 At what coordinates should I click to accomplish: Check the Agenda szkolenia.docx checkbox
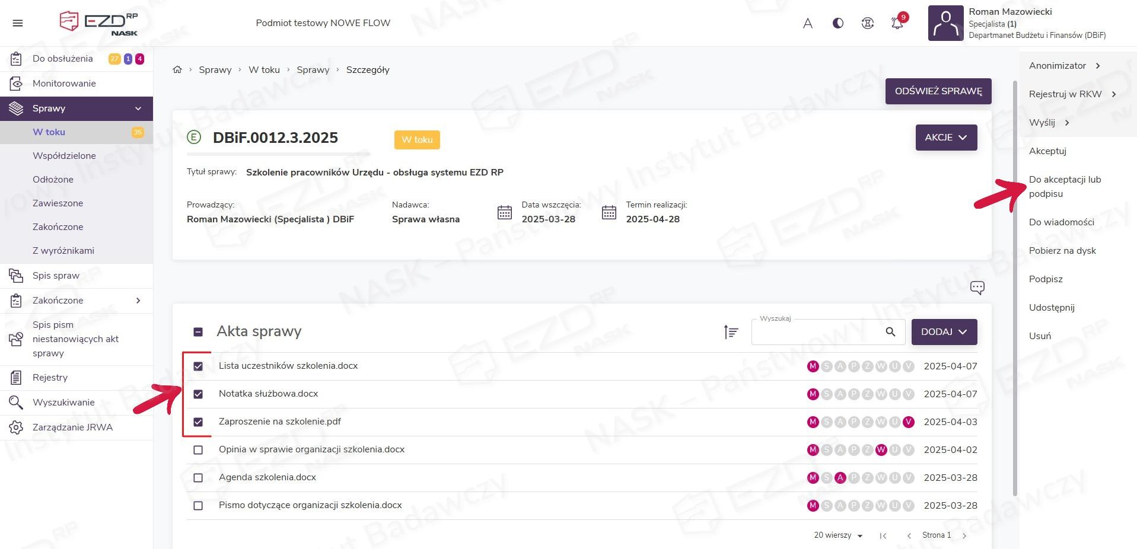pos(198,478)
